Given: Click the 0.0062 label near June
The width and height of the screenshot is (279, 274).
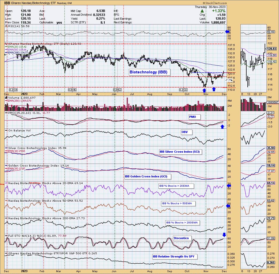Looking at the screenshot, I should pyautogui.click(x=117, y=90).
